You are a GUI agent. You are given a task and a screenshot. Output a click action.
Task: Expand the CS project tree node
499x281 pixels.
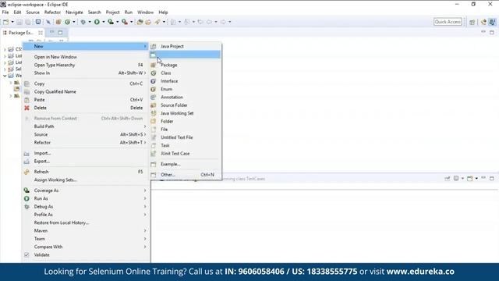point(5,49)
